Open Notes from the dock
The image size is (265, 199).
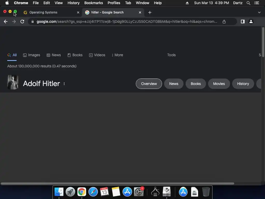tap(116, 192)
